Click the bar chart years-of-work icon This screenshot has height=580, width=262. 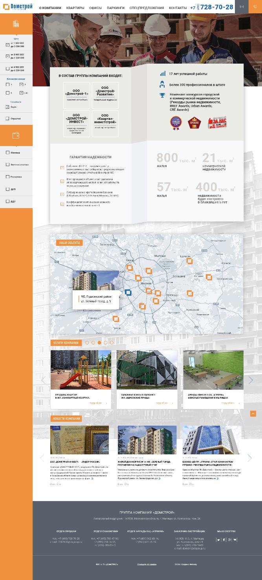point(163,74)
